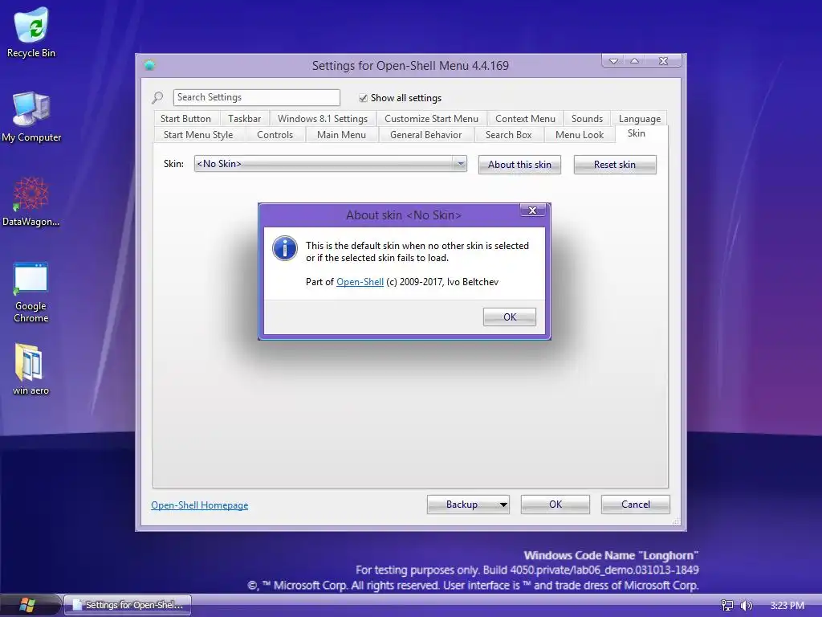This screenshot has height=617, width=822.
Task: Click the blue information icon in dialog
Action: tap(285, 248)
